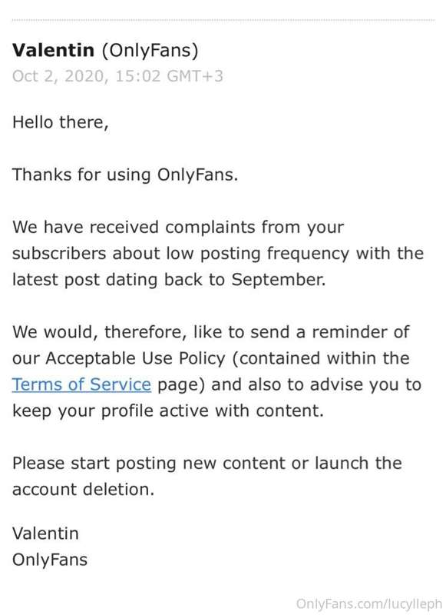
Task: Click 'keep your profile active with content' line
Action: [168, 411]
